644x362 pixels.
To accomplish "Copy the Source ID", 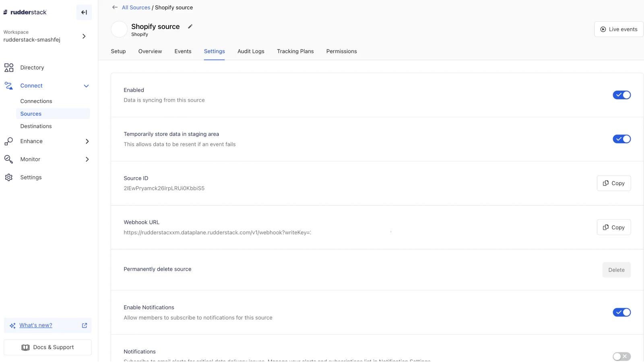I will point(614,183).
